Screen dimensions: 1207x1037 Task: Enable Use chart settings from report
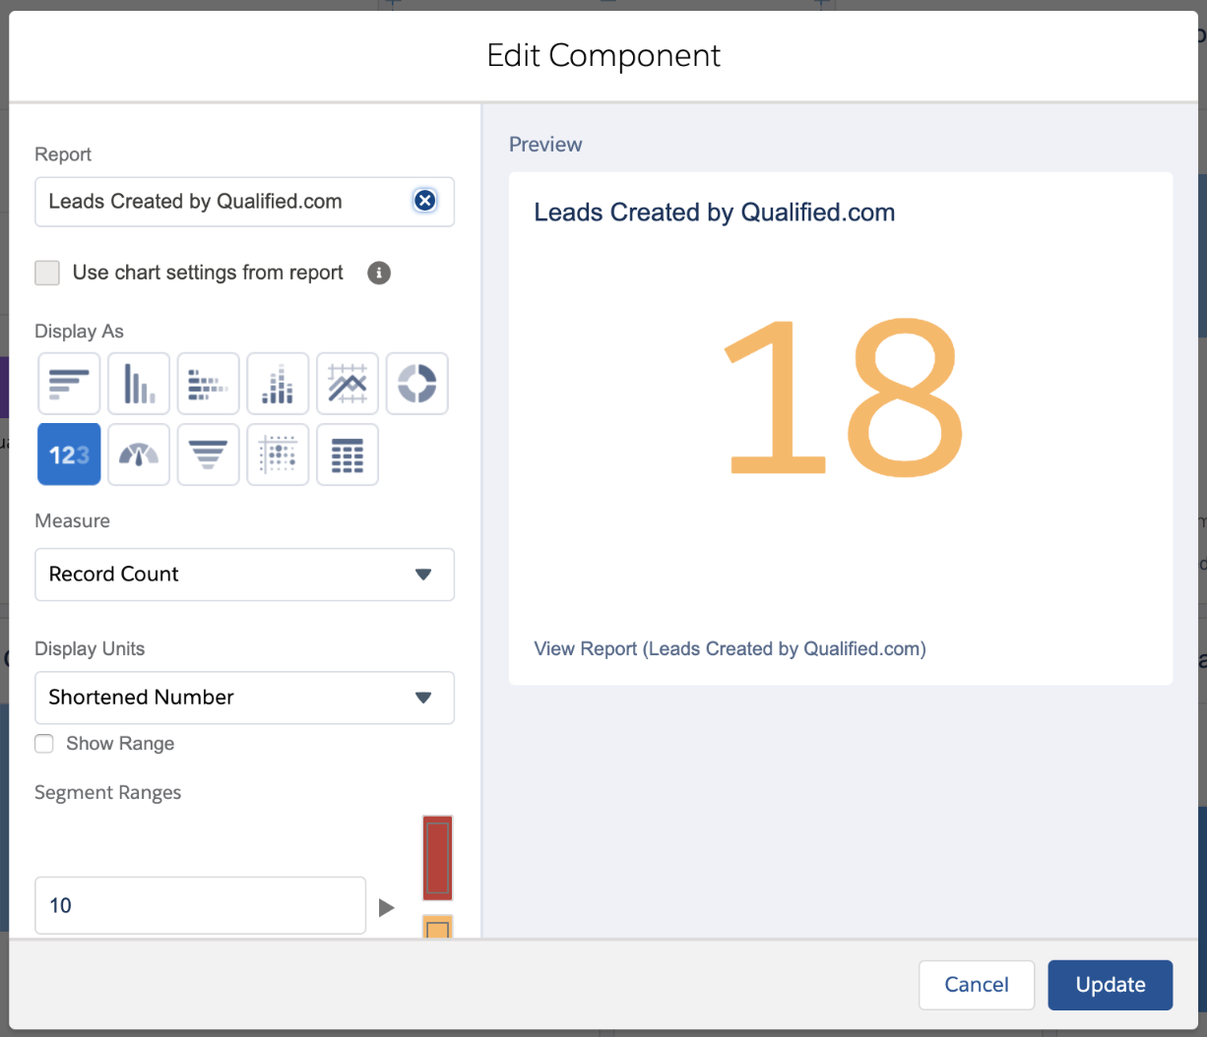(47, 273)
